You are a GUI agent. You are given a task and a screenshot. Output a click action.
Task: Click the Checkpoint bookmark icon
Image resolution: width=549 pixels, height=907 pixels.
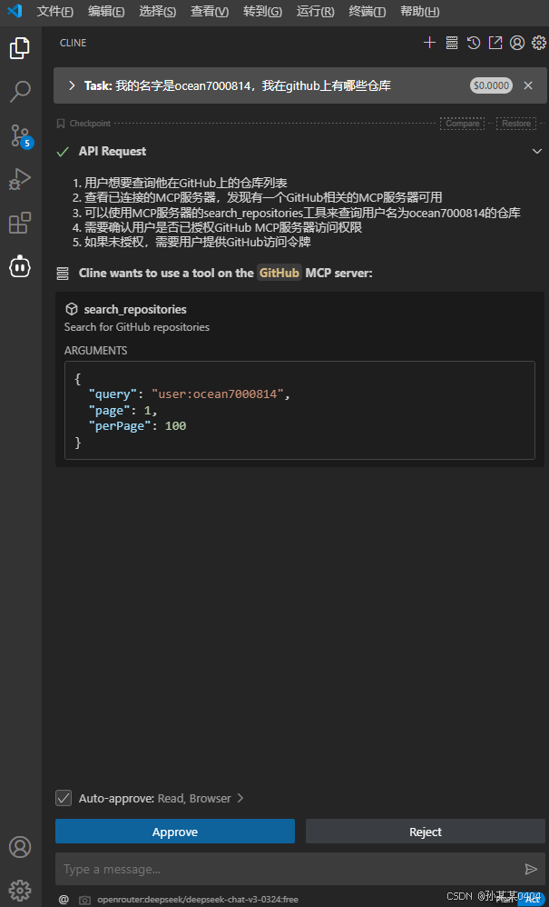tap(61, 124)
